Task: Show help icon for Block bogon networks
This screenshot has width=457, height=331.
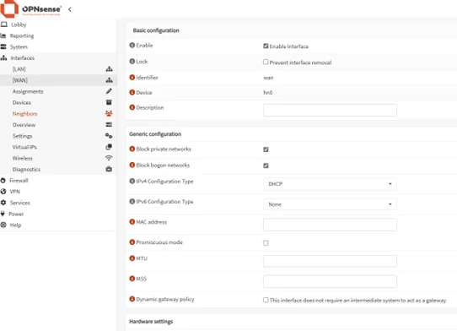Action: (132, 165)
